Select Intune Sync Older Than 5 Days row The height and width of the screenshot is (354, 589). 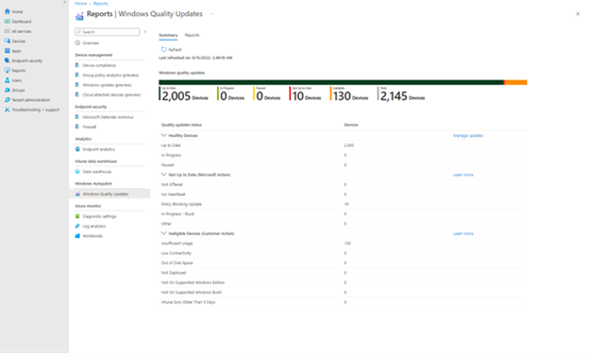coord(343,302)
